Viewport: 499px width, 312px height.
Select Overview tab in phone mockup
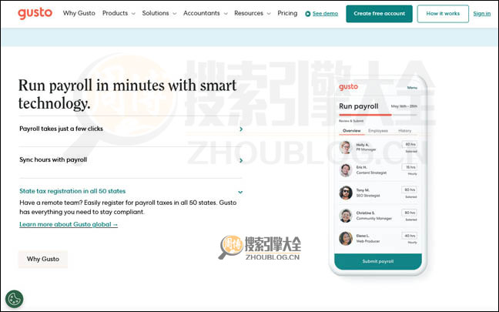coord(352,131)
